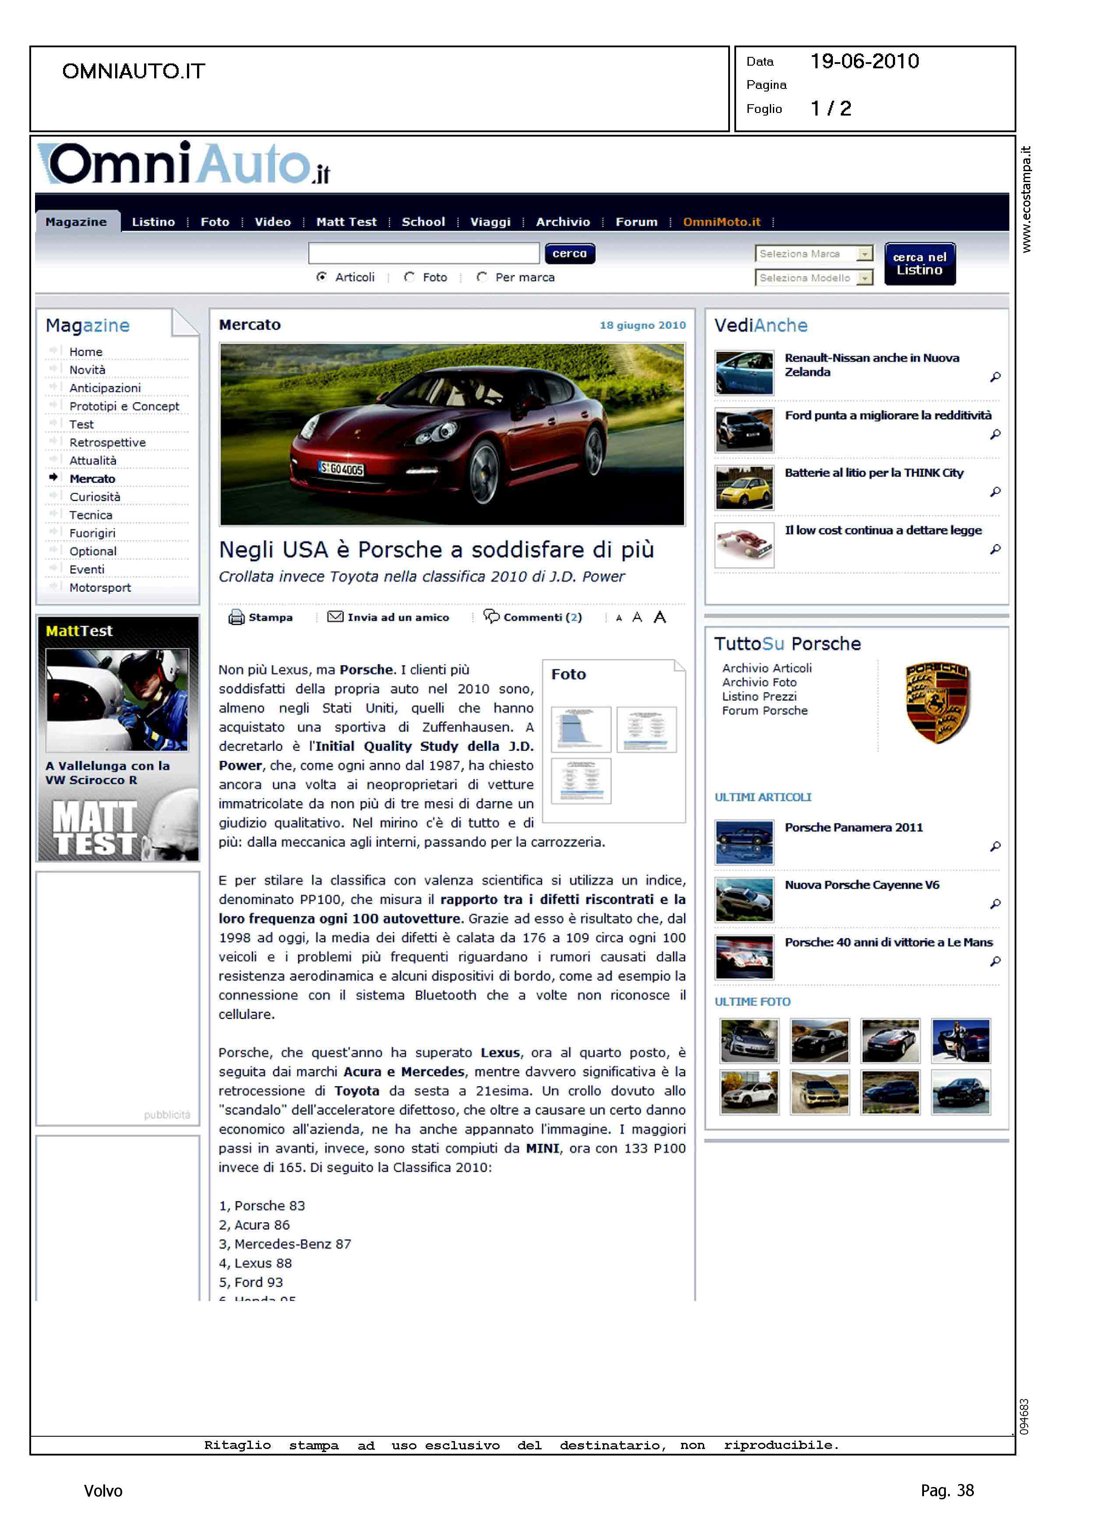Click inside the search text field

(x=423, y=253)
